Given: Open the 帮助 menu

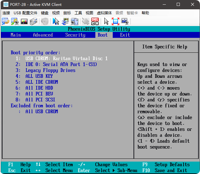Looking at the screenshot, I should pyautogui.click(x=145, y=13).
